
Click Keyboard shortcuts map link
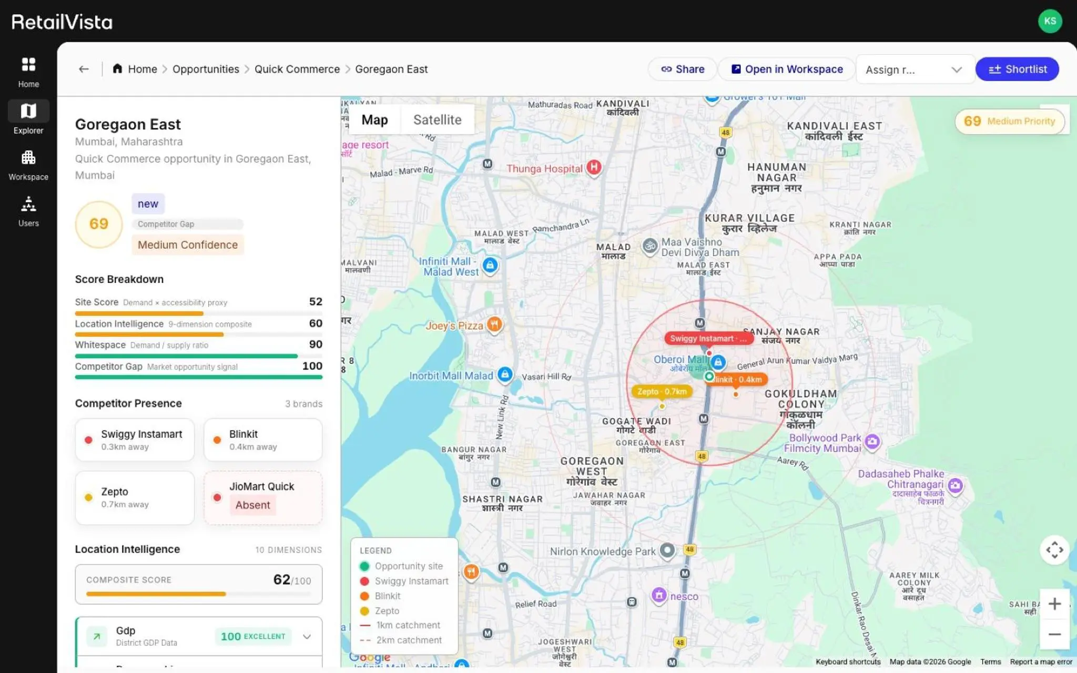point(848,662)
